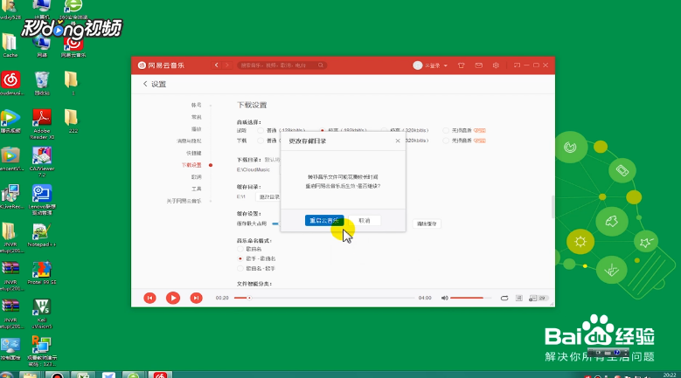The image size is (681, 378).
Task: Open the 快捷键 settings section
Action: pos(194,153)
